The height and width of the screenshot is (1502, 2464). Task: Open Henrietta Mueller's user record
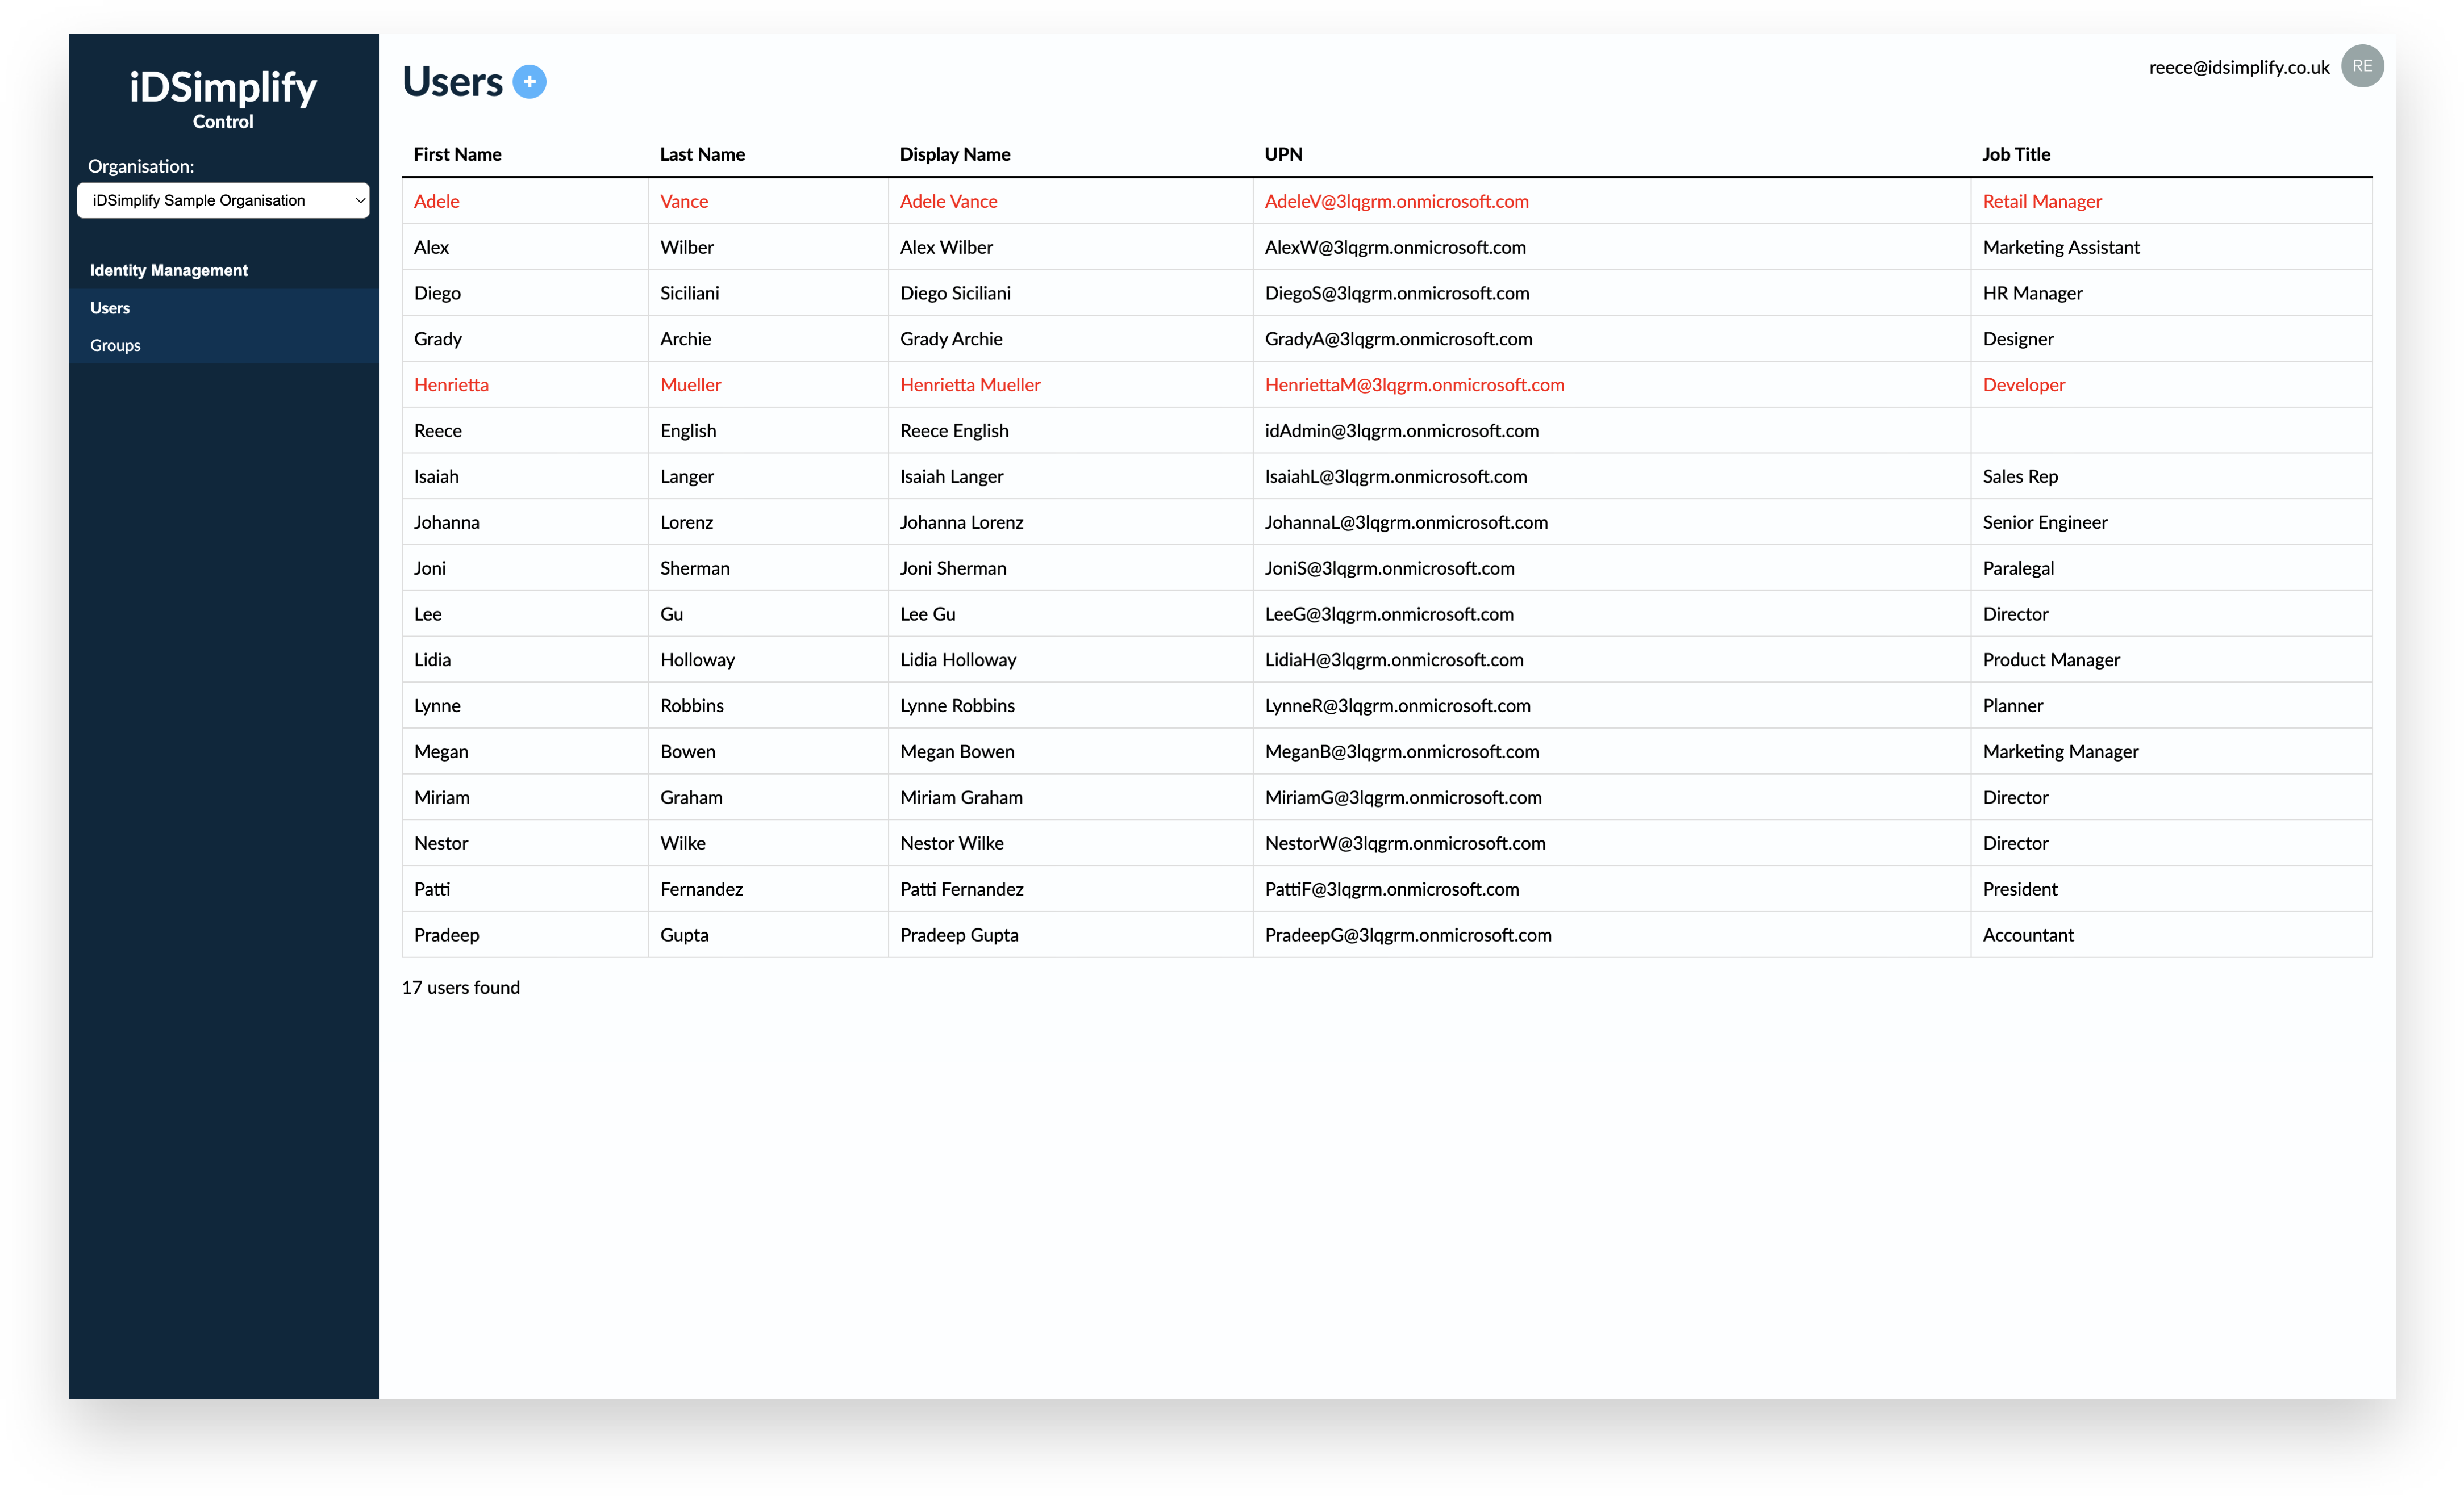click(970, 385)
